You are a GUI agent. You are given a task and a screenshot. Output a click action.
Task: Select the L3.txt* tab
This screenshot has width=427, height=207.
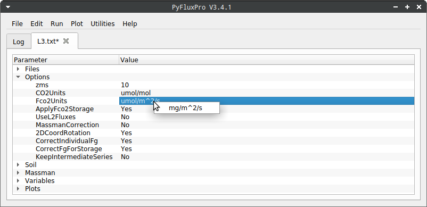pos(48,41)
